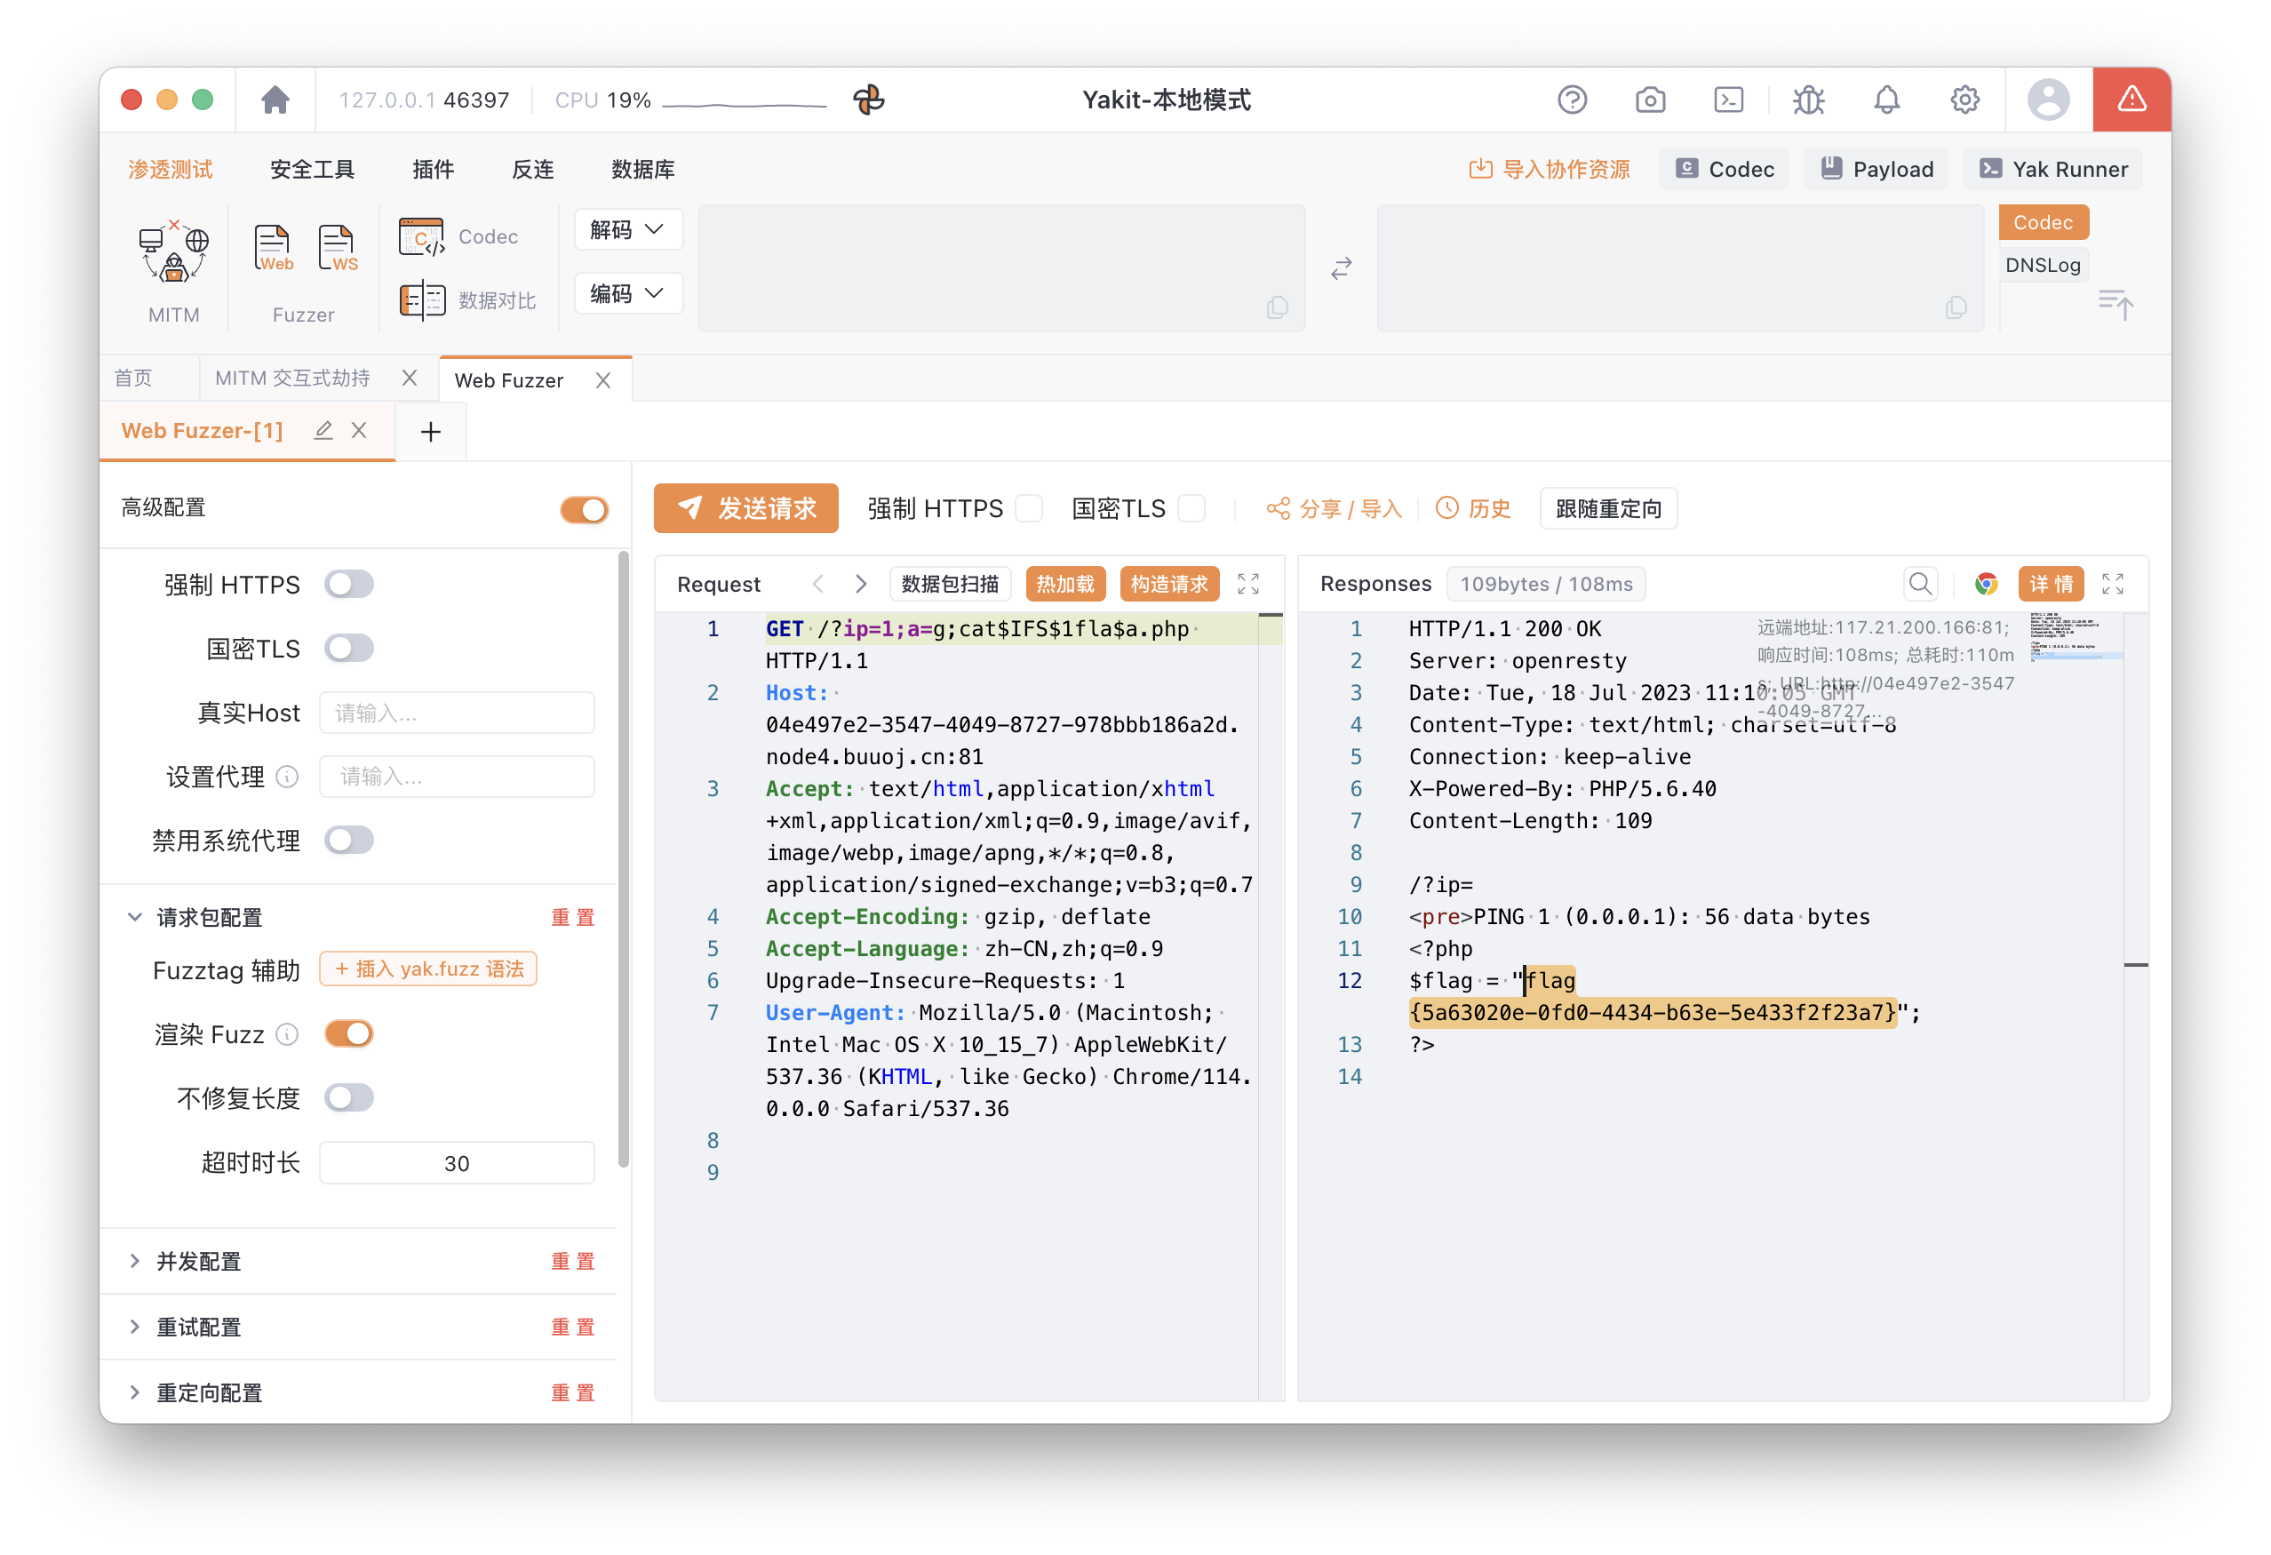Click the 真实Host input field
This screenshot has height=1555, width=2271.
(x=457, y=714)
